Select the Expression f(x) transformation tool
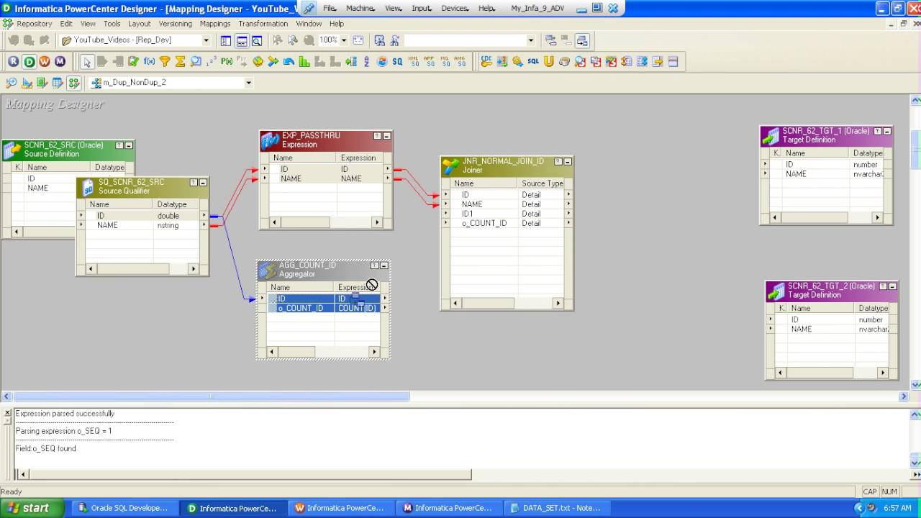 pos(149,62)
